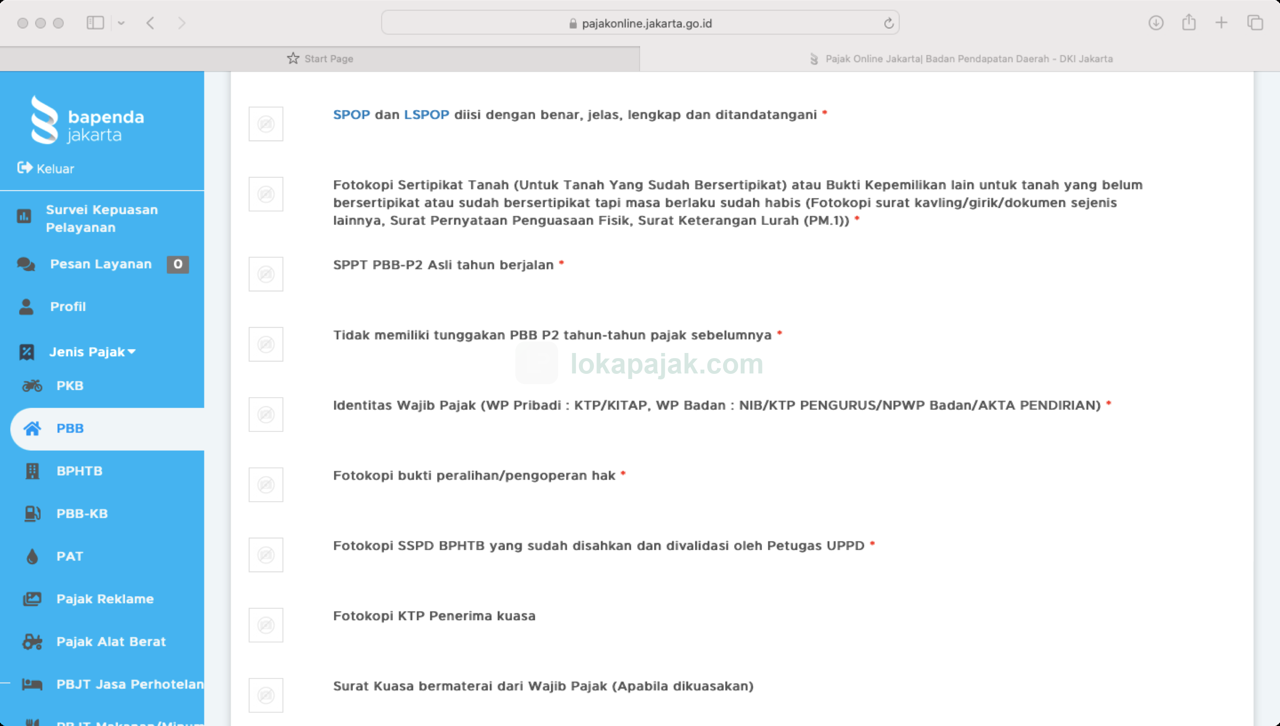Toggle the Safari sidebar button
1280x726 pixels.
click(x=95, y=23)
